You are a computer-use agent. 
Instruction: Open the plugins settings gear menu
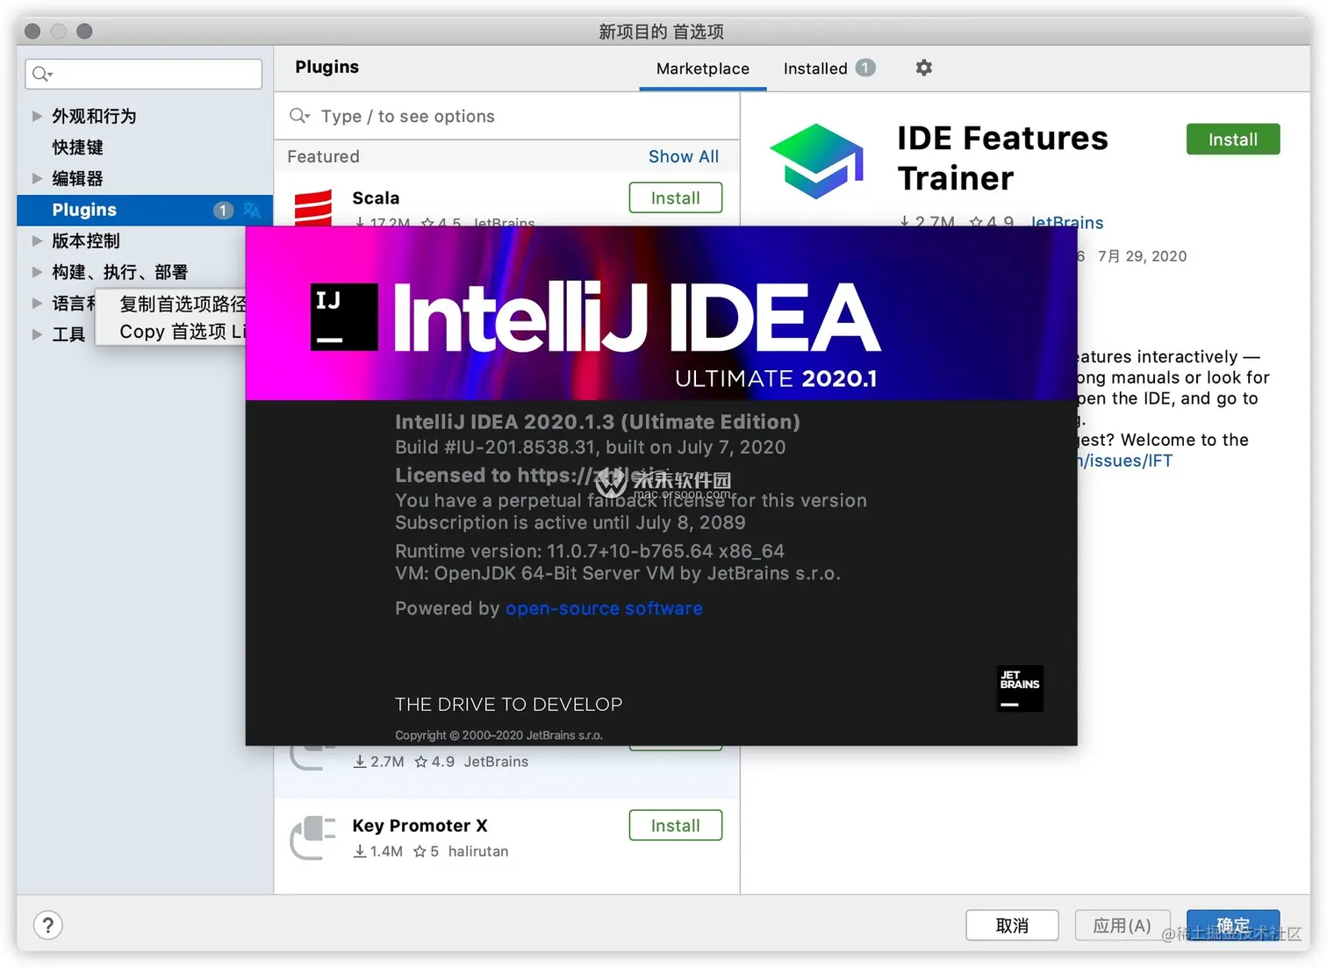pyautogui.click(x=923, y=68)
